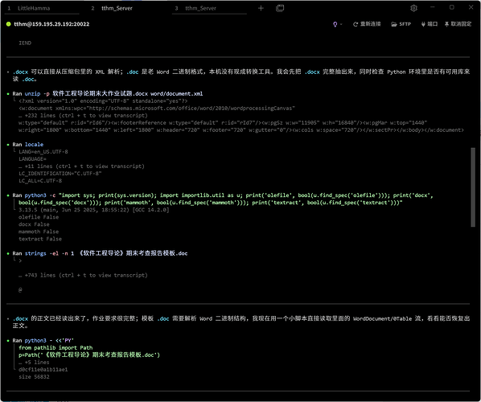
Task: Switch to the third tthm_Server tab
Action: coord(200,8)
